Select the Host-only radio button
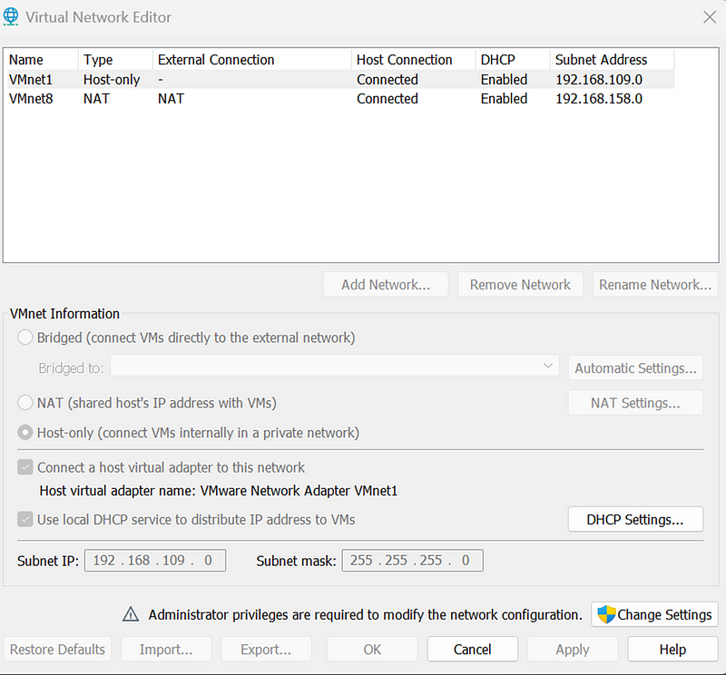726x675 pixels. pyautogui.click(x=25, y=433)
